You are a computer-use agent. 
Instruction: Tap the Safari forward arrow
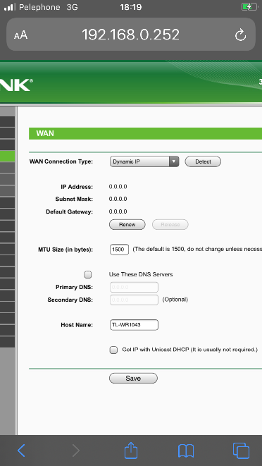[x=76, y=450]
